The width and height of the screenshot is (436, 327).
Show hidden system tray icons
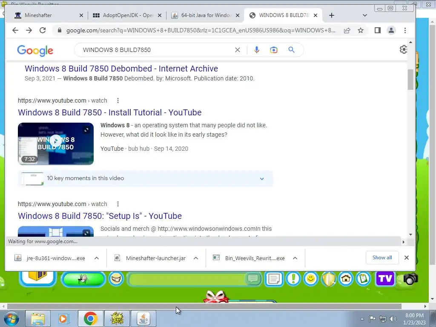(x=362, y=319)
